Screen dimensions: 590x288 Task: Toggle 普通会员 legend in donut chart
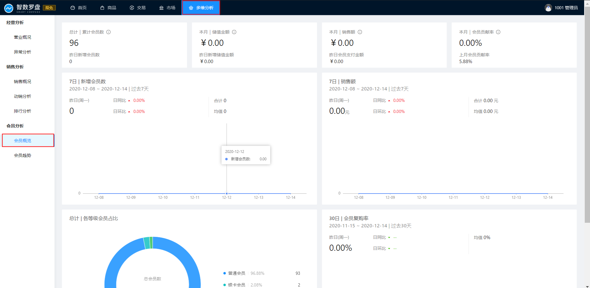[x=236, y=273]
